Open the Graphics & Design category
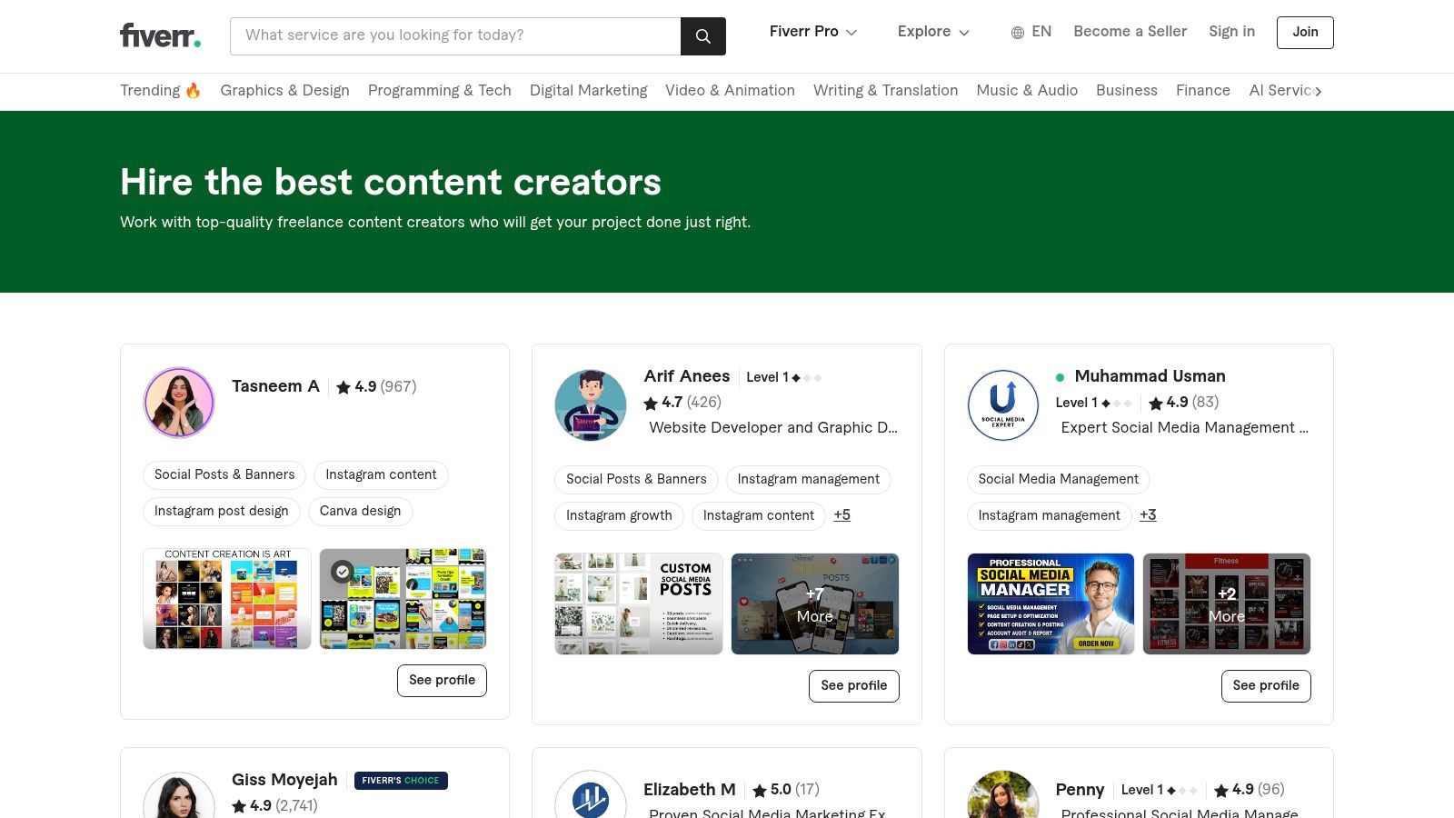 tap(284, 90)
